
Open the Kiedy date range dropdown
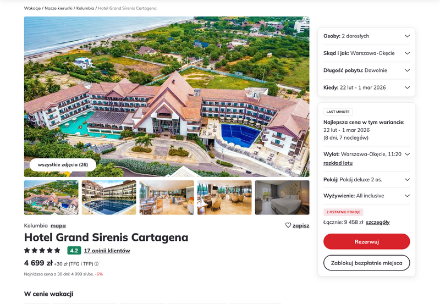pyautogui.click(x=366, y=87)
